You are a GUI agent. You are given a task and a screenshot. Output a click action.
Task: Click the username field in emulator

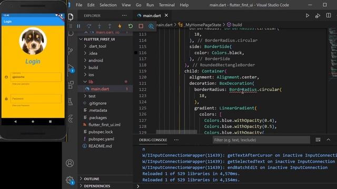pos(36,77)
